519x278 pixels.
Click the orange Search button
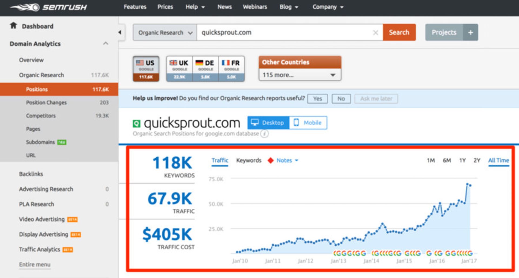[399, 32]
